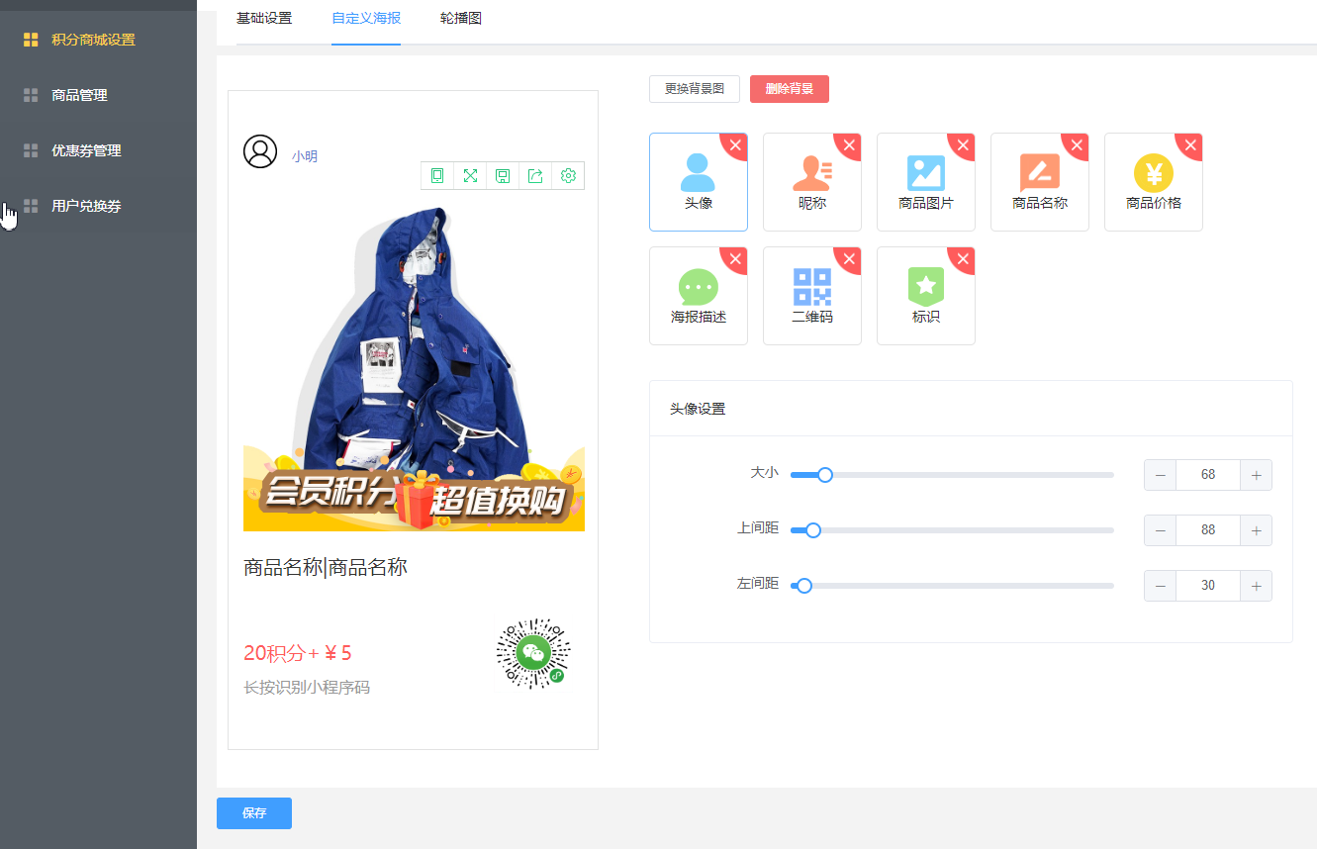Image resolution: width=1317 pixels, height=849 pixels.
Task: Click the 小明 nickname in poster preview
Action: pyautogui.click(x=305, y=156)
